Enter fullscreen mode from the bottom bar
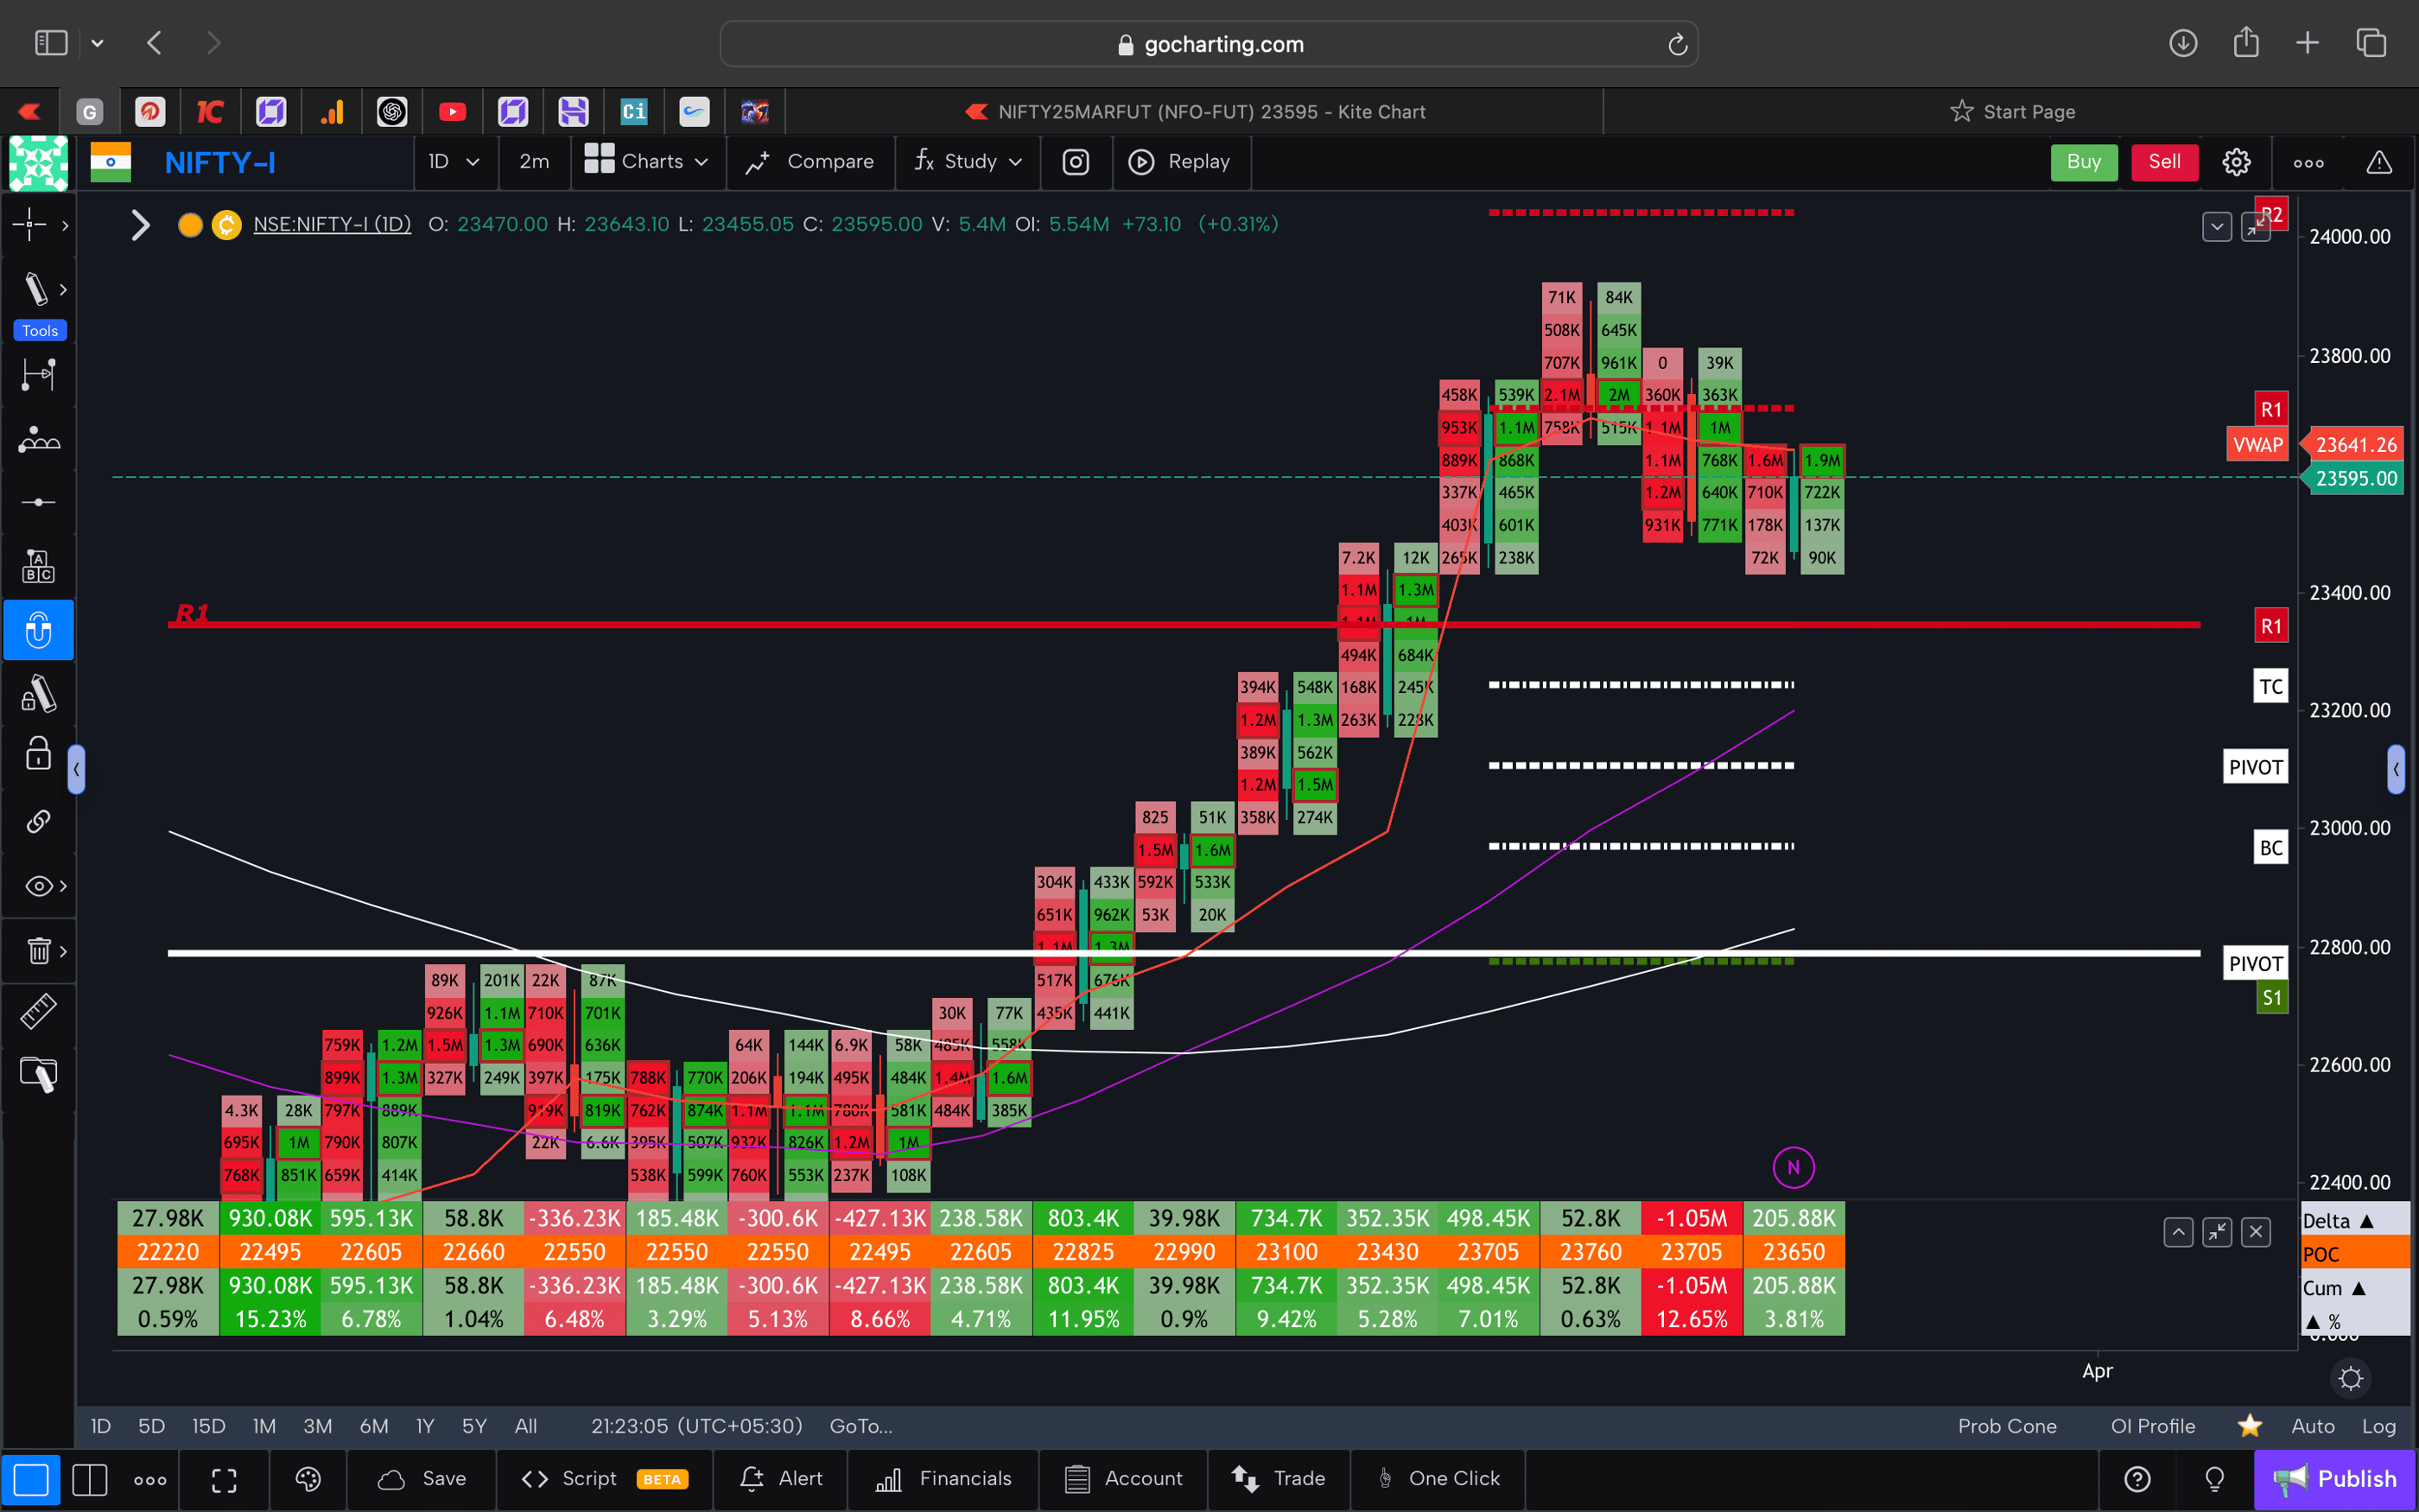The image size is (2419, 1512). (x=224, y=1479)
